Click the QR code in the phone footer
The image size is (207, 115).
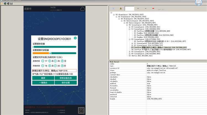coord(81,110)
